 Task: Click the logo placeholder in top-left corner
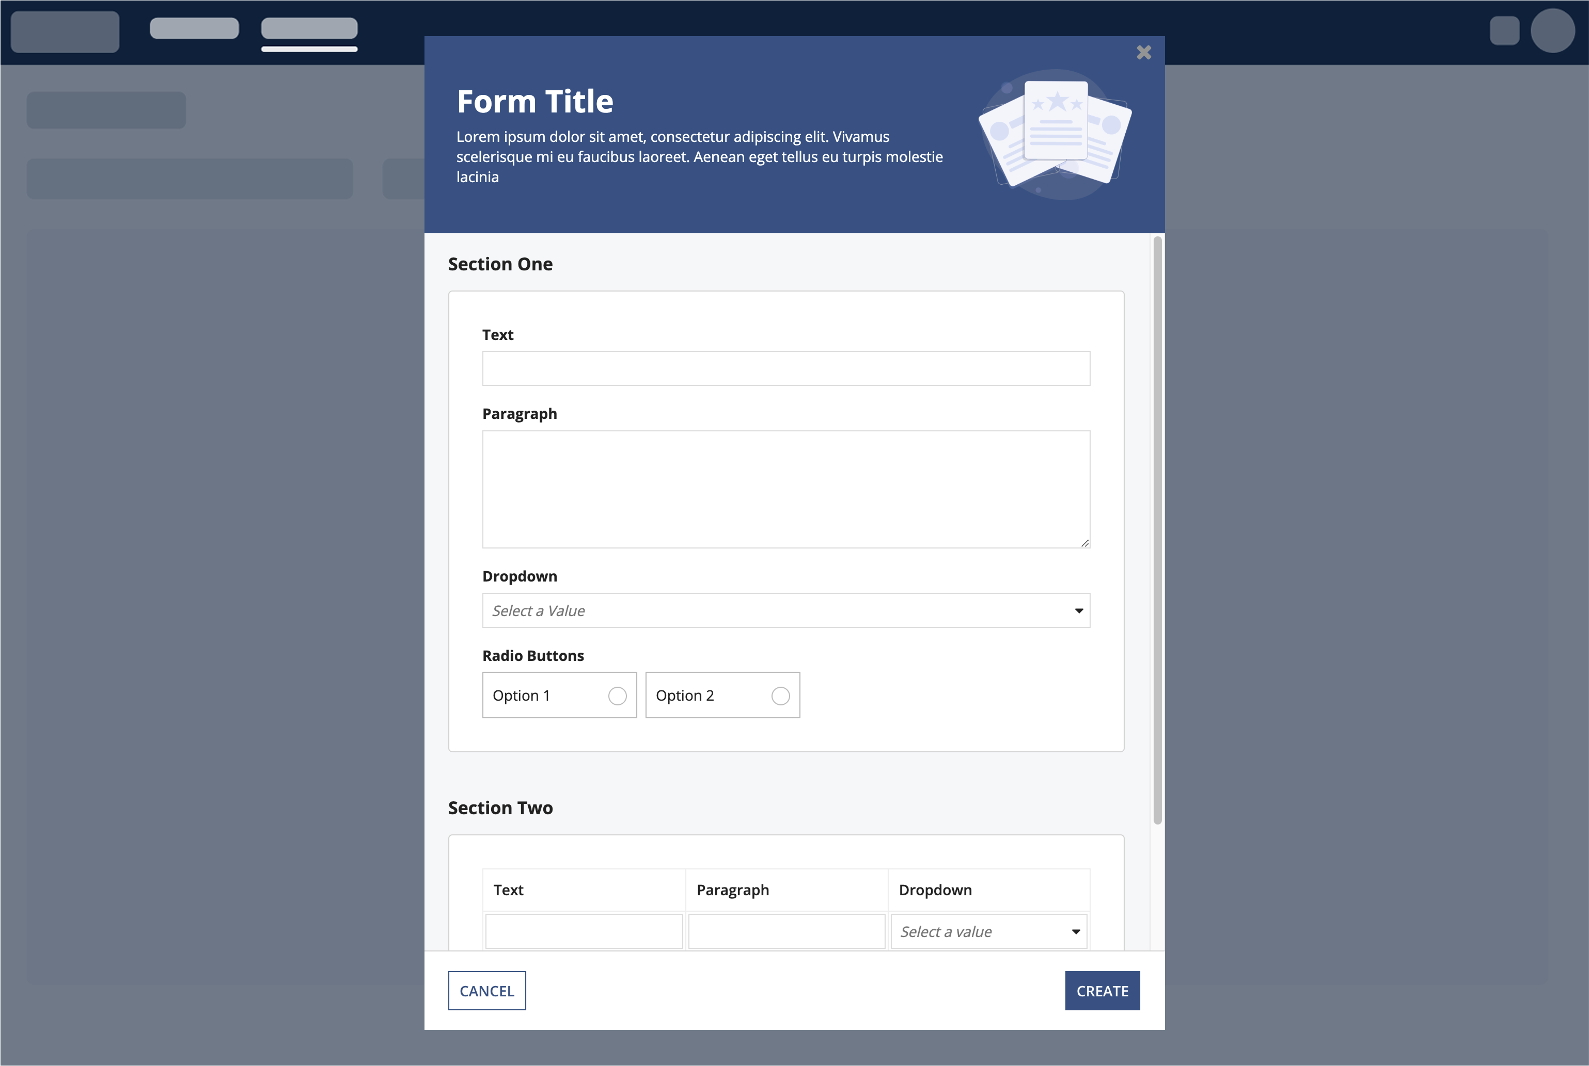tap(65, 31)
